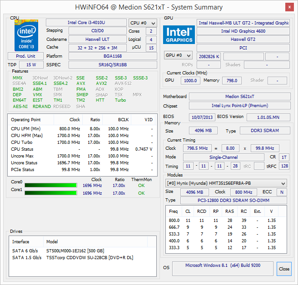Click the GPU clock 1000.0 field
Image resolution: width=298 pixels, height=285 pixels.
(190, 80)
